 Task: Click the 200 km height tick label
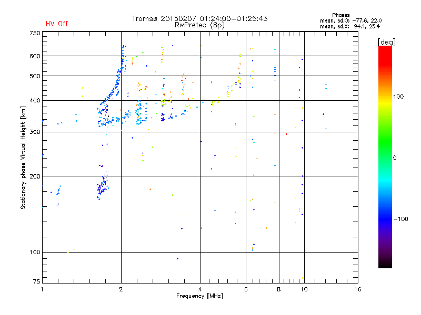(35, 176)
